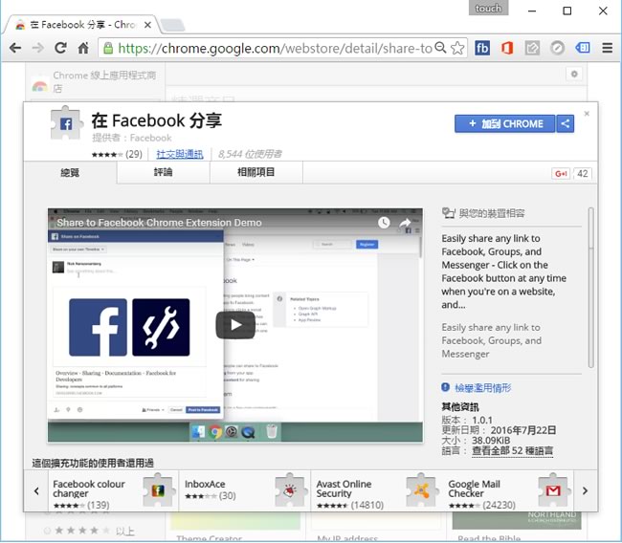Open a new browser tab
Screen dimensions: 622x543
[173, 26]
